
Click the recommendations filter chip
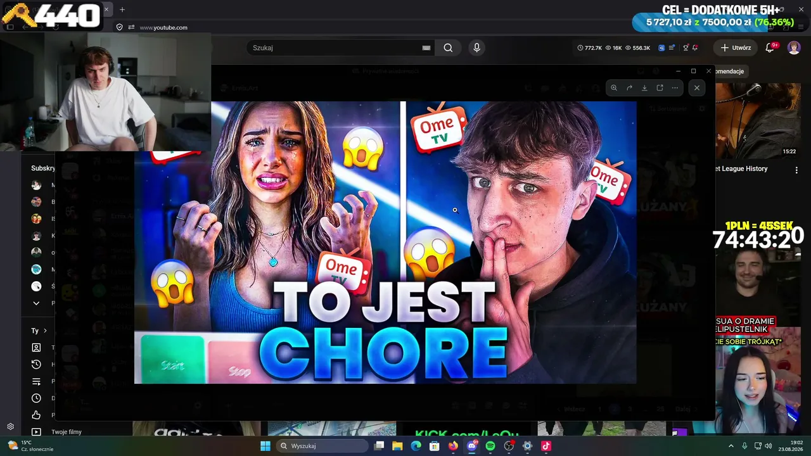731,71
